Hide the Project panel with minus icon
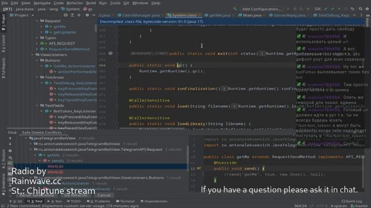 (94, 16)
